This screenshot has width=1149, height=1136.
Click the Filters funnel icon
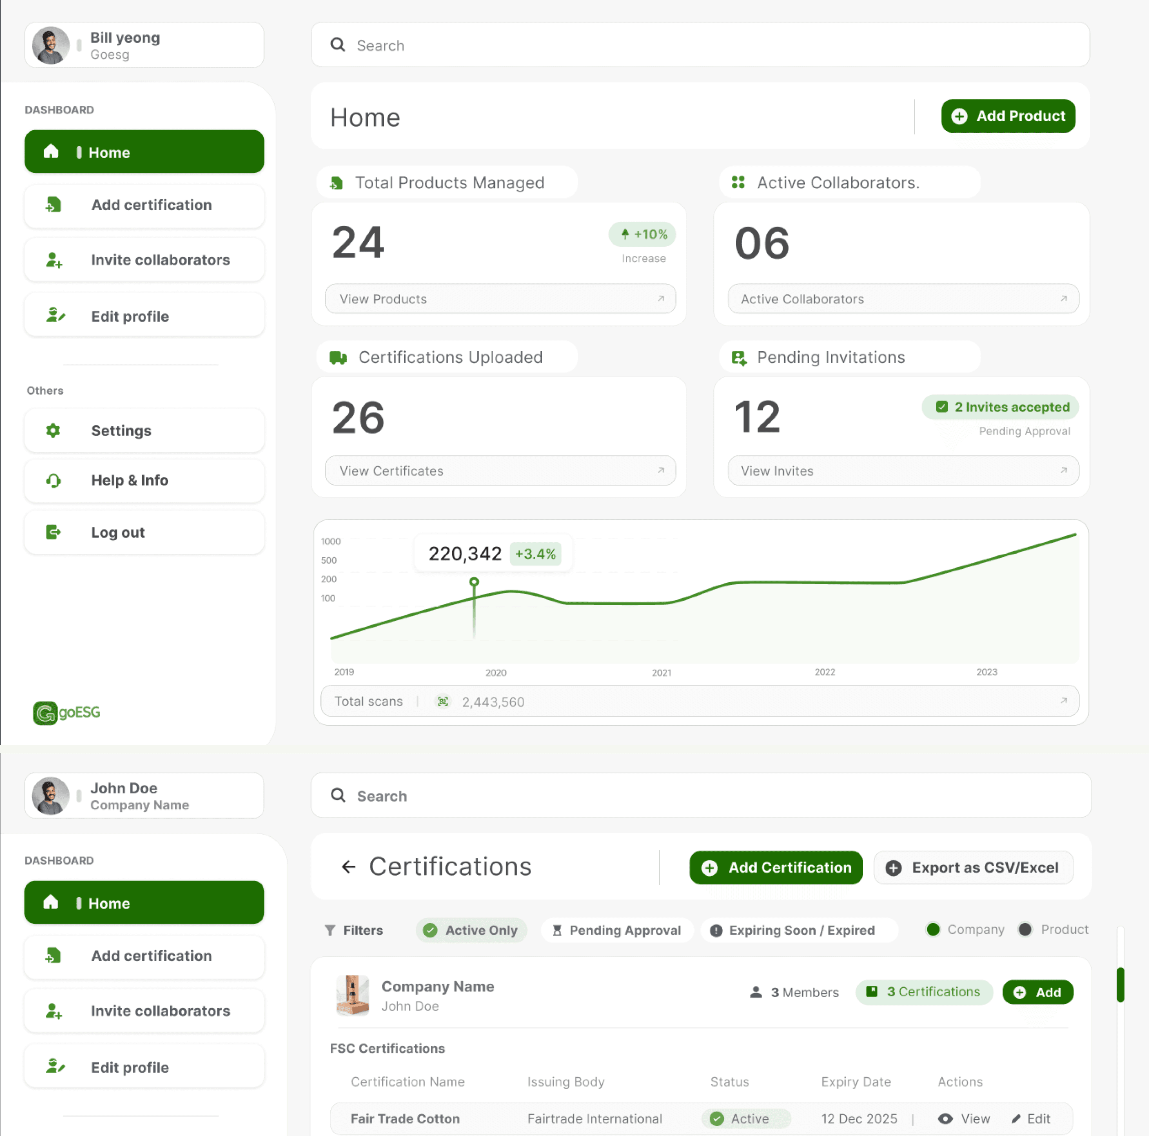(330, 930)
